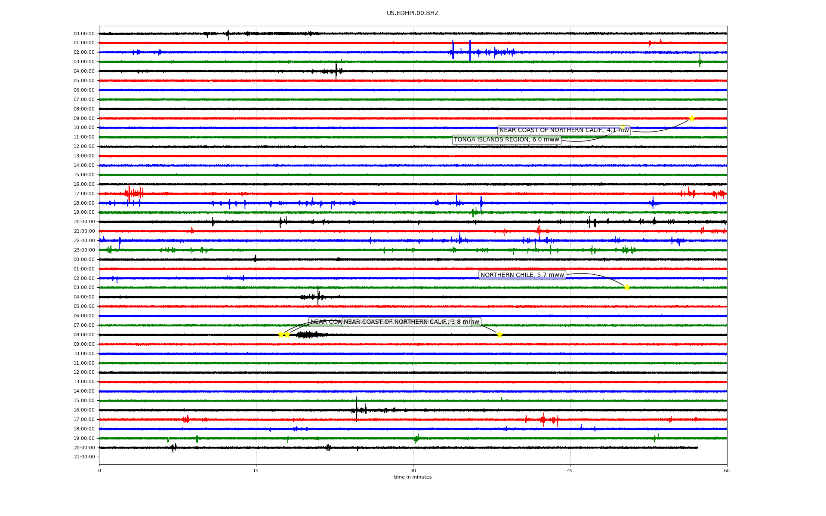Click the leftmost star on 08:00:00 black trace
Image resolution: width=826 pixels, height=516 pixels.
[281, 335]
